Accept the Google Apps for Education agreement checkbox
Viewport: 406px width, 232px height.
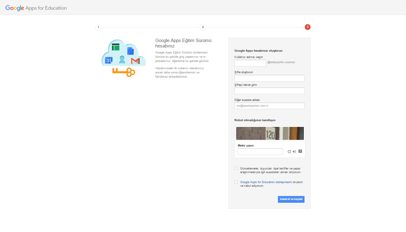pos(236,182)
